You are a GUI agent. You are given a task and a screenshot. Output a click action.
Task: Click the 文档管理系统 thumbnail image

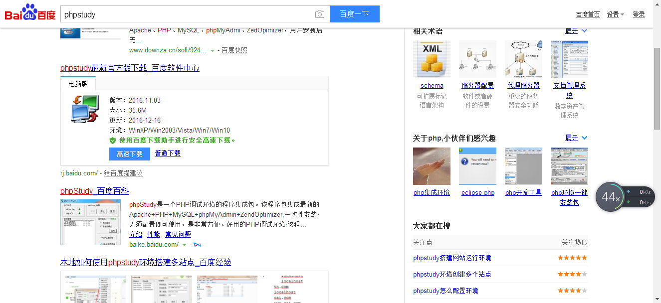pyautogui.click(x=569, y=59)
